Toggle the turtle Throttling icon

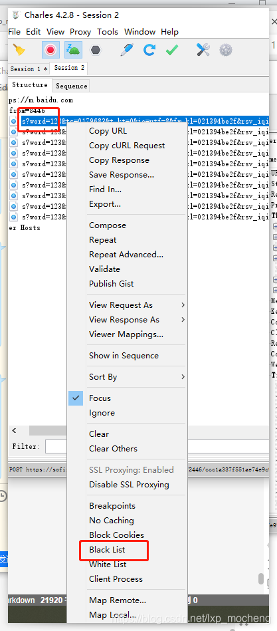73,50
